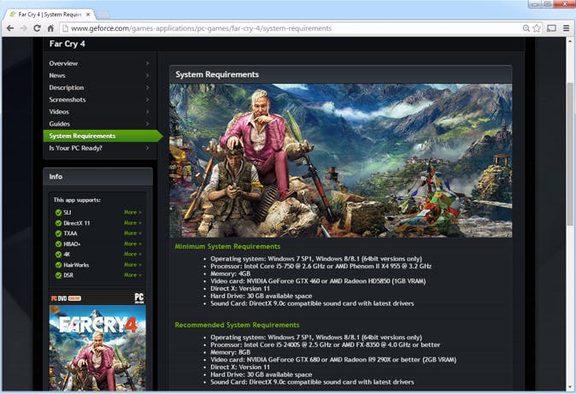Reload the page with the refresh icon
Viewport: 576px width, 394px height.
[x=37, y=28]
